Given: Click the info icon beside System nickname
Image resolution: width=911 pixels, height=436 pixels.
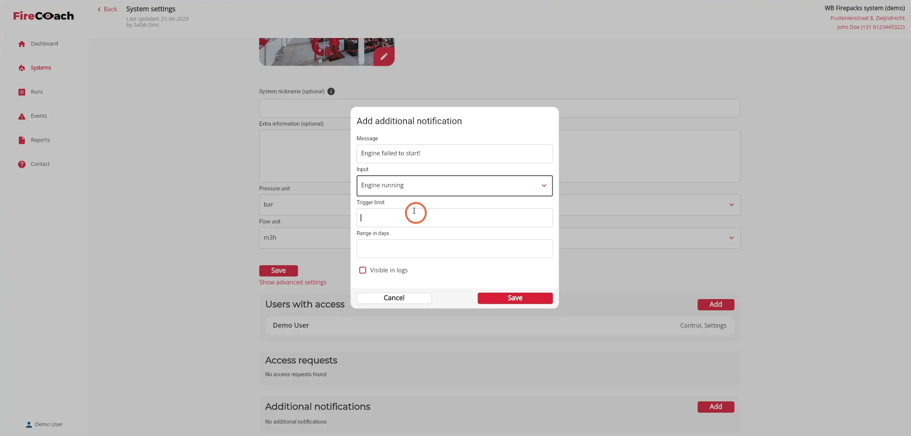Looking at the screenshot, I should (331, 91).
